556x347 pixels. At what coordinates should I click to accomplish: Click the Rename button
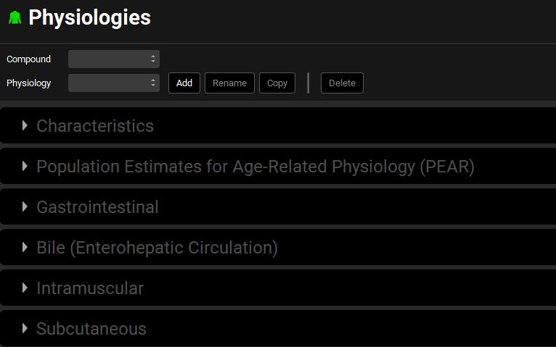click(x=229, y=83)
